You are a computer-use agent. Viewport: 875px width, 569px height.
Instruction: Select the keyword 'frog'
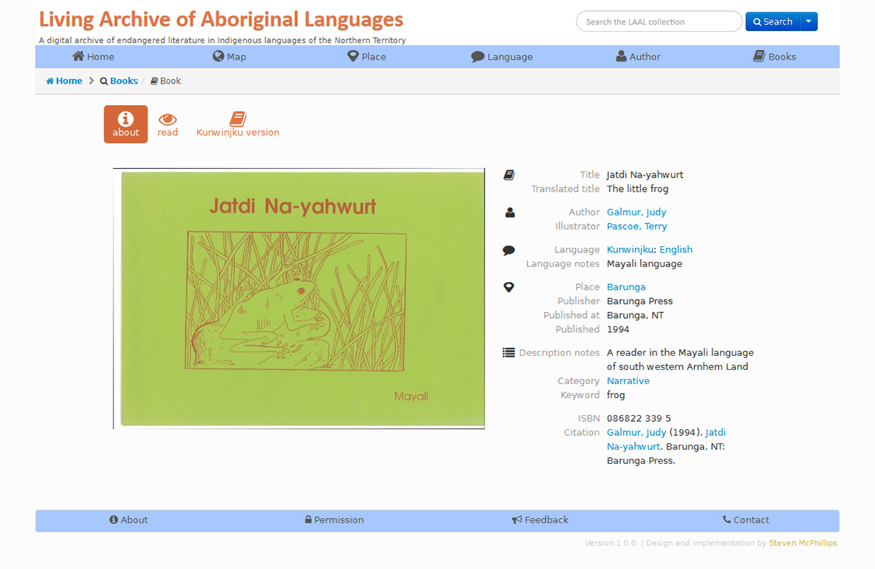pos(616,394)
